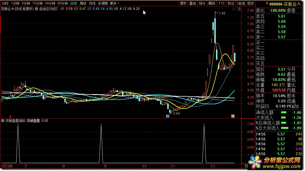305x171 pixels.
Task: Click the 卖二 price 5.58
Action: click(281, 32)
